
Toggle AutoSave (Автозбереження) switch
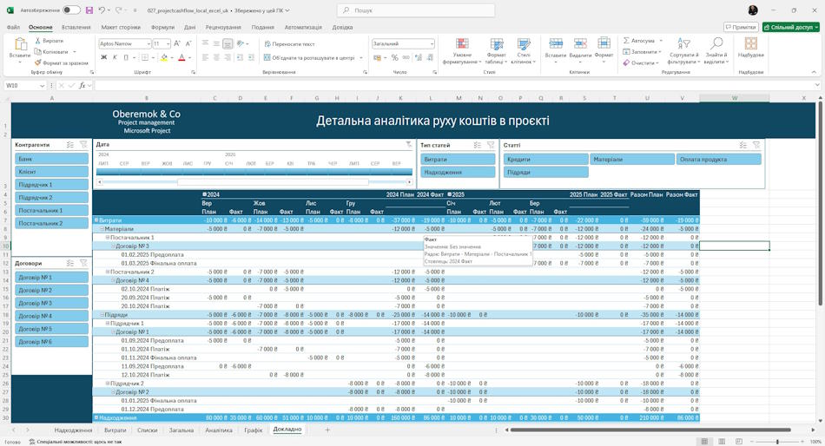pos(71,10)
